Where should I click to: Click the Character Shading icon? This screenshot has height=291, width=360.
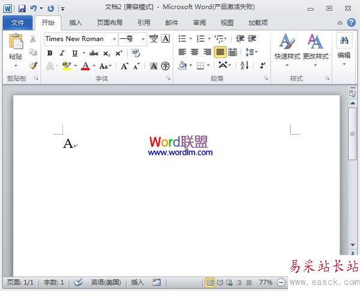(x=154, y=66)
